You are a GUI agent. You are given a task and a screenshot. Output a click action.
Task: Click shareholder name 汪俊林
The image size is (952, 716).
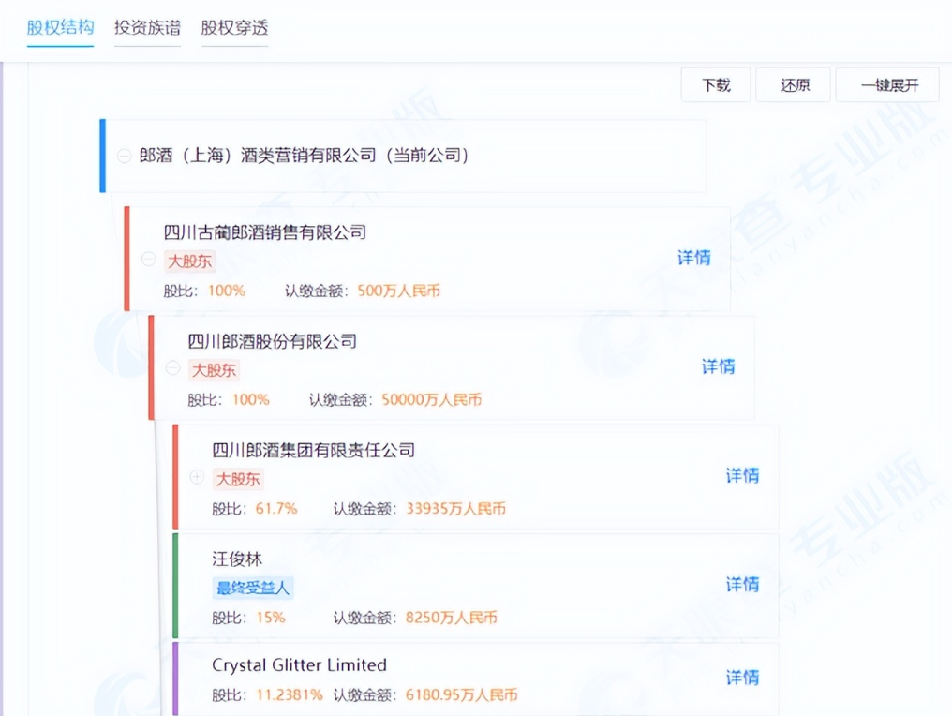(x=237, y=559)
